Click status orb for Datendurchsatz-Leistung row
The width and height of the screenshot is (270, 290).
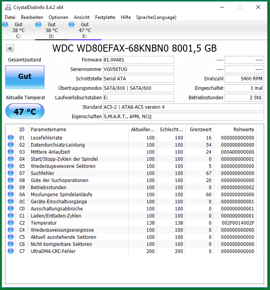pyautogui.click(x=11, y=145)
